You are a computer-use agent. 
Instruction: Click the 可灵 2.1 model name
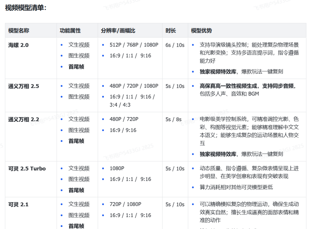click(18, 204)
